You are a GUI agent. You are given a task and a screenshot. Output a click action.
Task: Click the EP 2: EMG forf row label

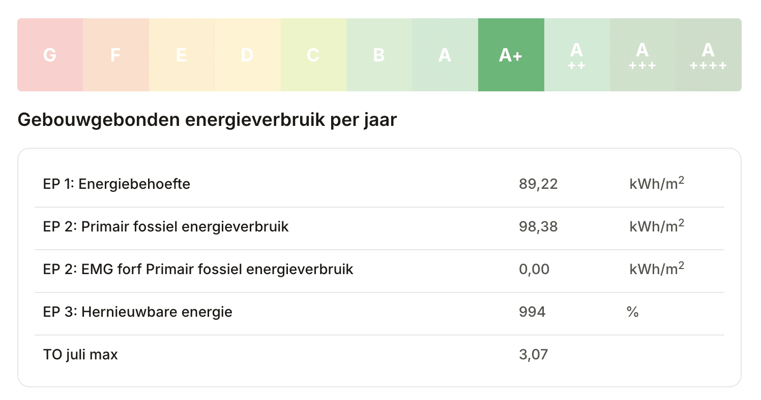(198, 269)
